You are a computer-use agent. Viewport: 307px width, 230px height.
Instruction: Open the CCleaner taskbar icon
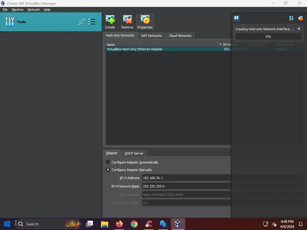(149, 224)
